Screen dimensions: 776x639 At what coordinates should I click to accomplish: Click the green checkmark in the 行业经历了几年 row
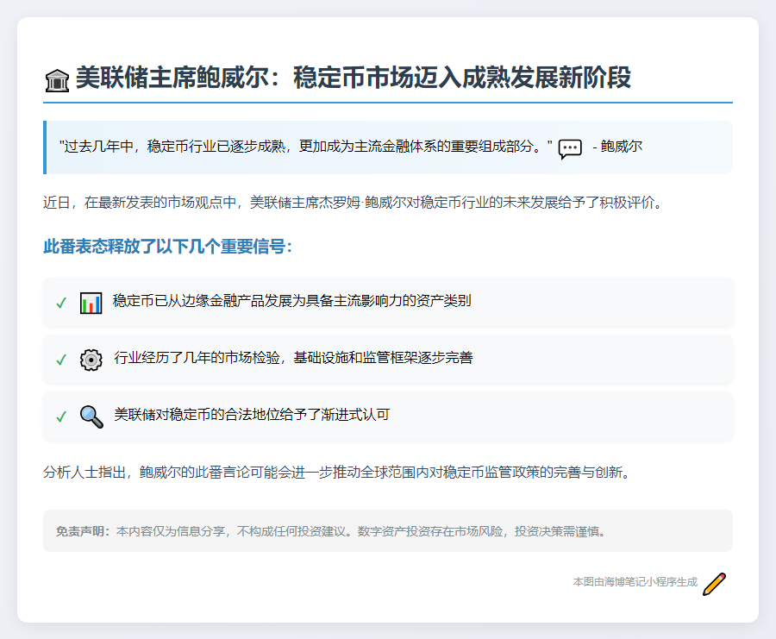(61, 360)
